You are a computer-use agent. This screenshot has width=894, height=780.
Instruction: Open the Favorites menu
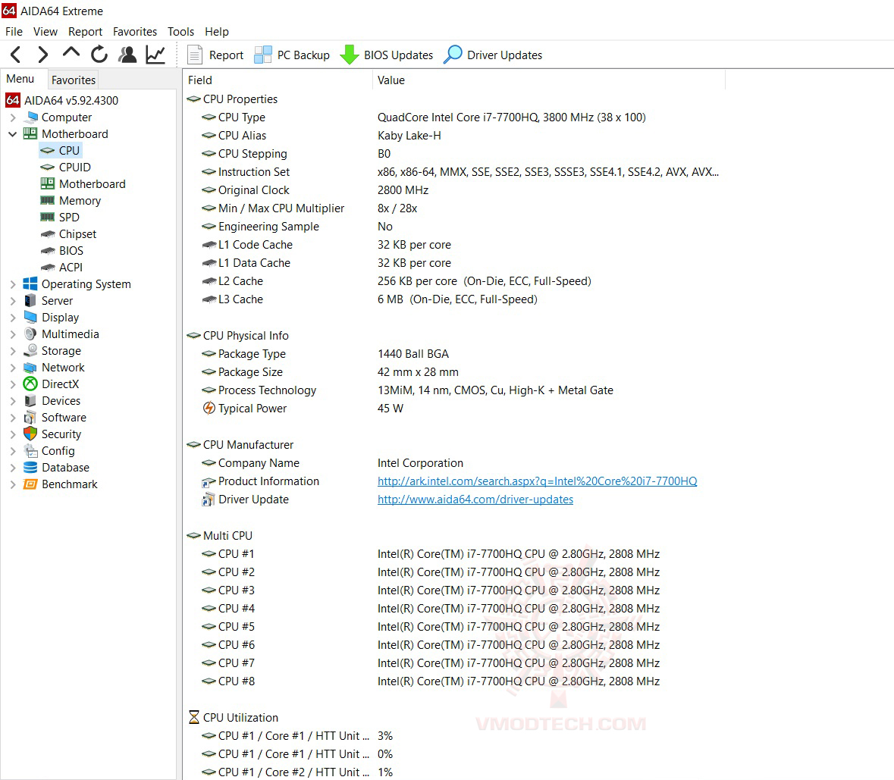tap(134, 31)
